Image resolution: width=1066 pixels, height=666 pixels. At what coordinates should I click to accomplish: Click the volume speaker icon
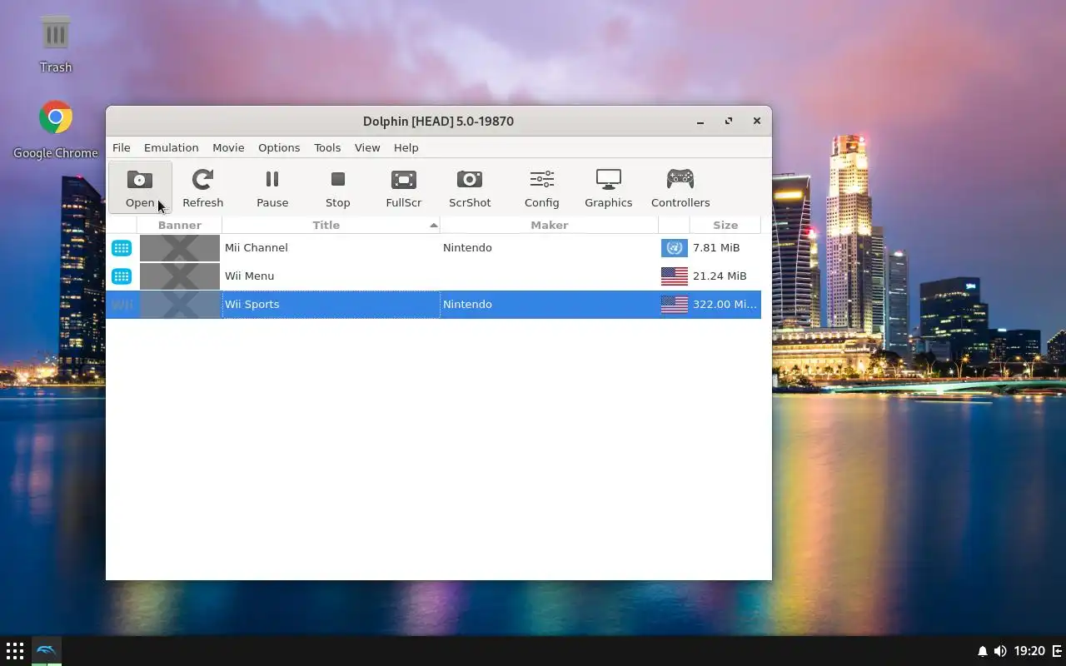point(1000,651)
